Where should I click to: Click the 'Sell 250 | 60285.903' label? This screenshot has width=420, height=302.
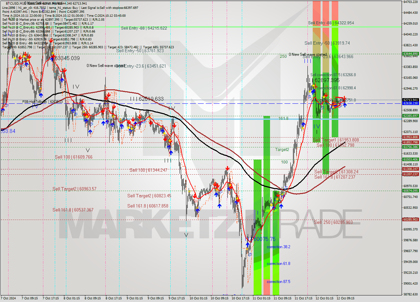click(333, 222)
